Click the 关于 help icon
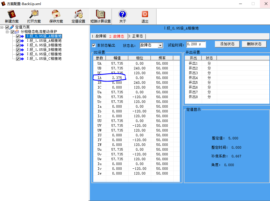Image resolution: width=270 pixels, height=201 pixels. (x=122, y=16)
